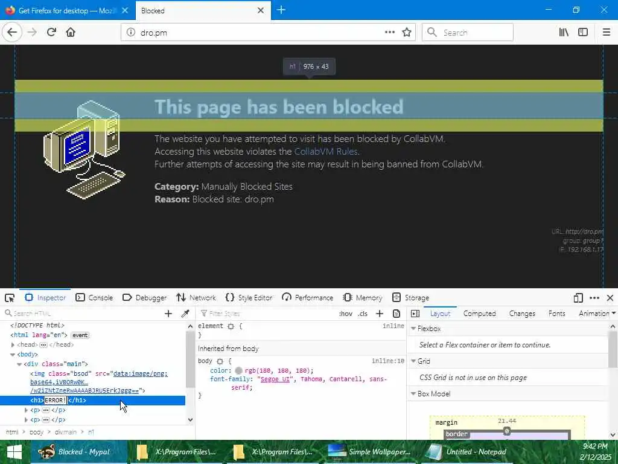Collapse the Grid section
618x464 pixels.
point(413,361)
